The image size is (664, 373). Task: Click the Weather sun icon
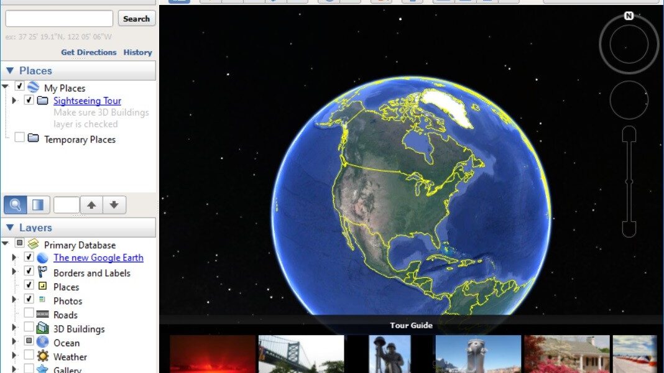[x=42, y=356]
